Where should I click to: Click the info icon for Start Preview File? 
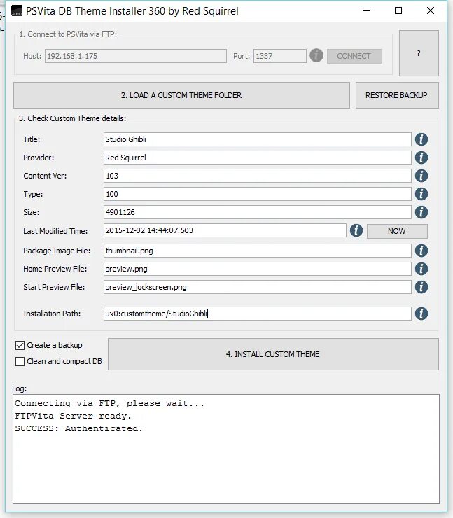pyautogui.click(x=421, y=287)
